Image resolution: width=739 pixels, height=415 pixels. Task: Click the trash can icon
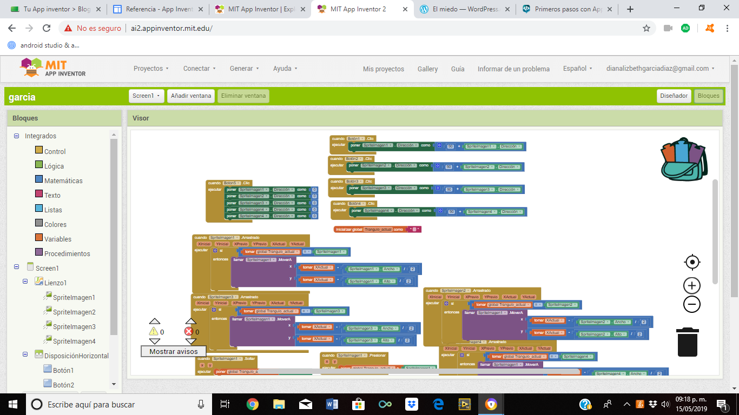tap(688, 342)
